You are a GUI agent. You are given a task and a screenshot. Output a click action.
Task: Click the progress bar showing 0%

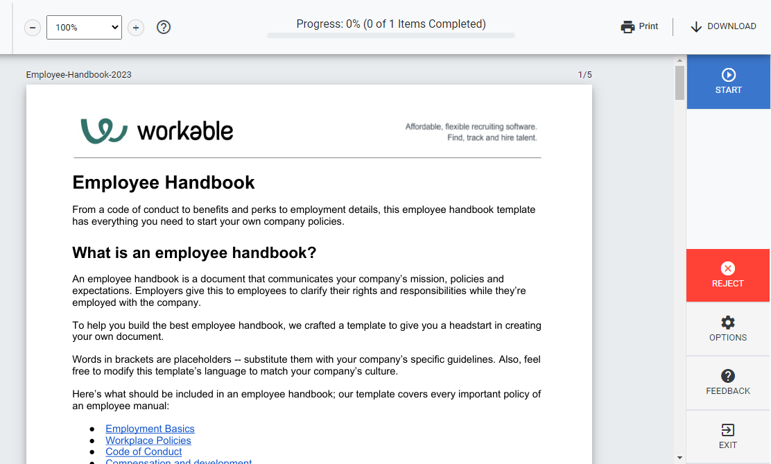(390, 35)
